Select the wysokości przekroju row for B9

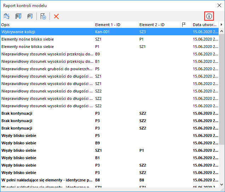coord(110,54)
